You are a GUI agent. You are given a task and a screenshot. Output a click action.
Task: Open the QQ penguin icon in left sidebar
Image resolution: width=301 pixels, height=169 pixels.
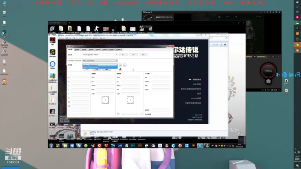52,64
